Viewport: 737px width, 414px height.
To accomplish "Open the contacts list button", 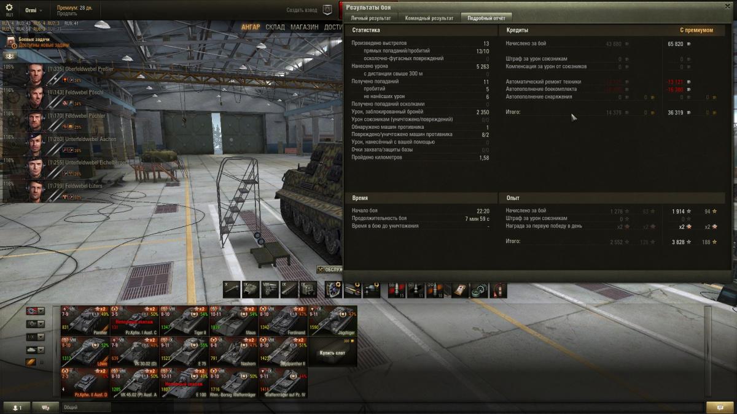I will [17, 407].
